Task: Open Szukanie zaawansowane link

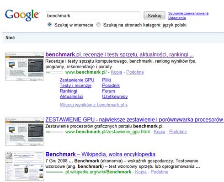Action: click(x=188, y=13)
